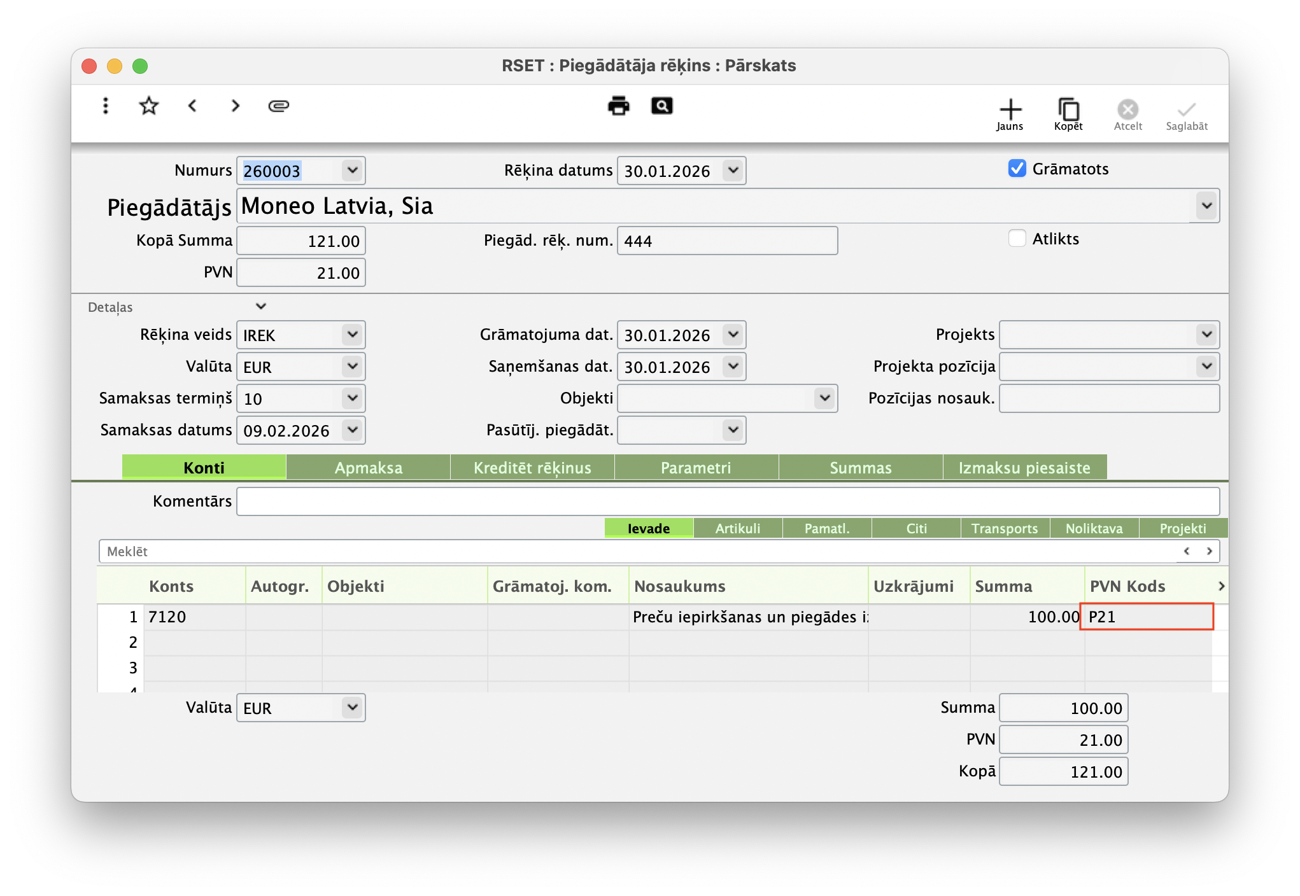Image resolution: width=1300 pixels, height=896 pixels.
Task: Create new record with Jauns
Action: (x=1010, y=115)
